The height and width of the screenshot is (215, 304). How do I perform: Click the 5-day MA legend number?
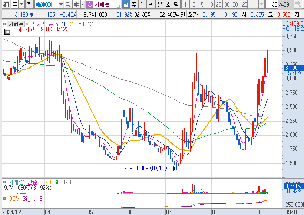(x=56, y=24)
